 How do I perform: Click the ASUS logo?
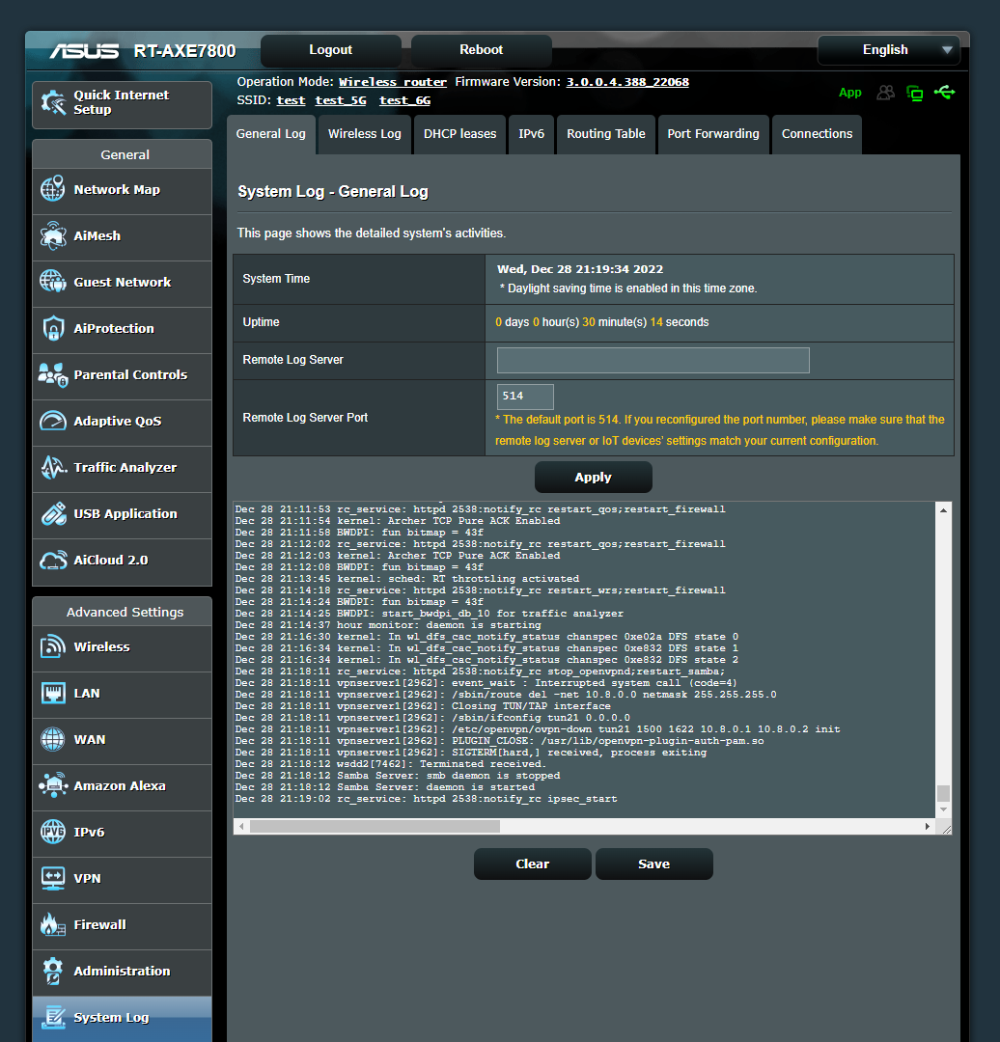click(84, 51)
